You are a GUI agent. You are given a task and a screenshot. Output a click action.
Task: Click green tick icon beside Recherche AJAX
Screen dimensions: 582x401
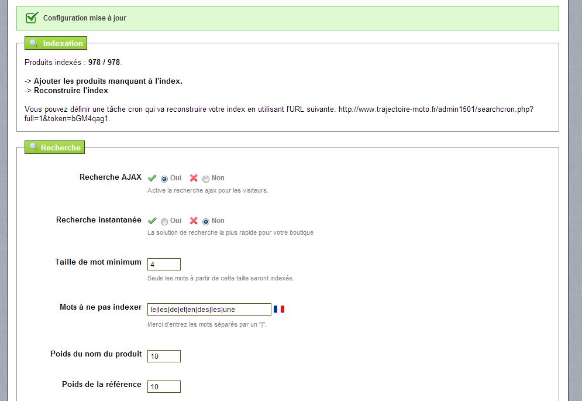point(152,178)
